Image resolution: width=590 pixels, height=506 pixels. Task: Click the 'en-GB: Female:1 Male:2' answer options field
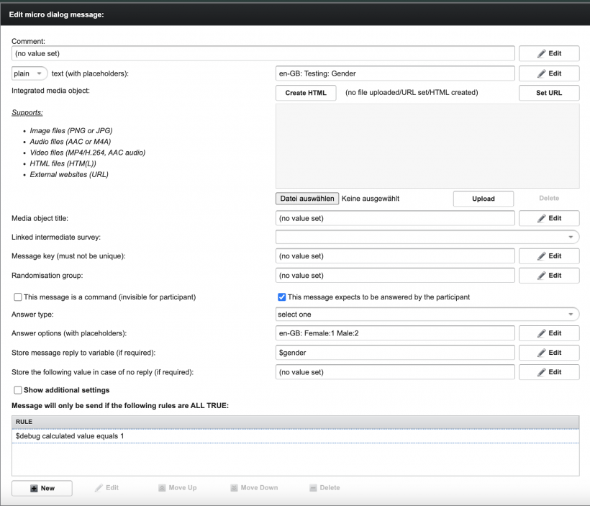pyautogui.click(x=395, y=333)
